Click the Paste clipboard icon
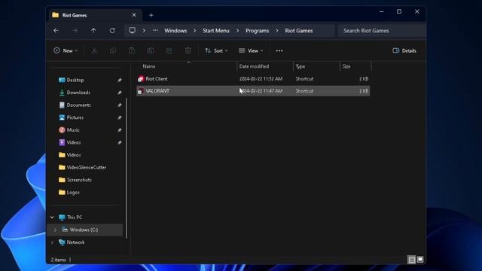 [132, 50]
